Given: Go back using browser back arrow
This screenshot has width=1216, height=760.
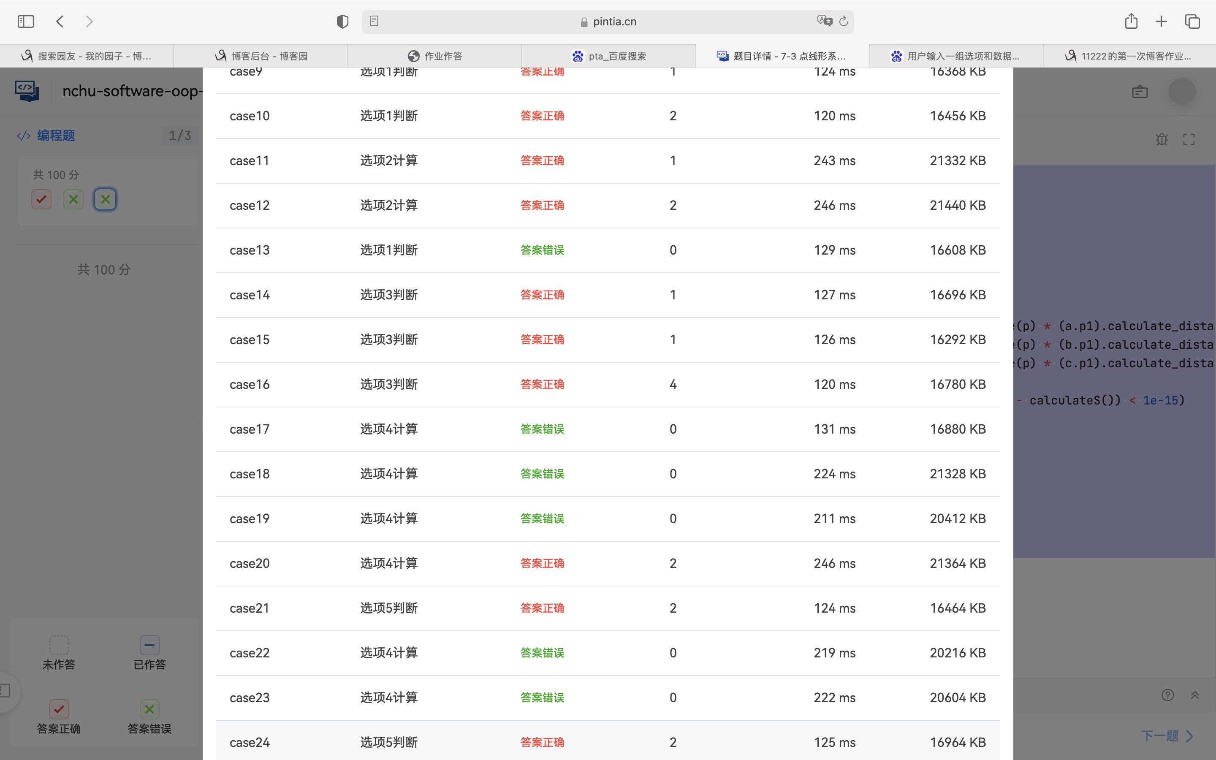Looking at the screenshot, I should point(60,22).
